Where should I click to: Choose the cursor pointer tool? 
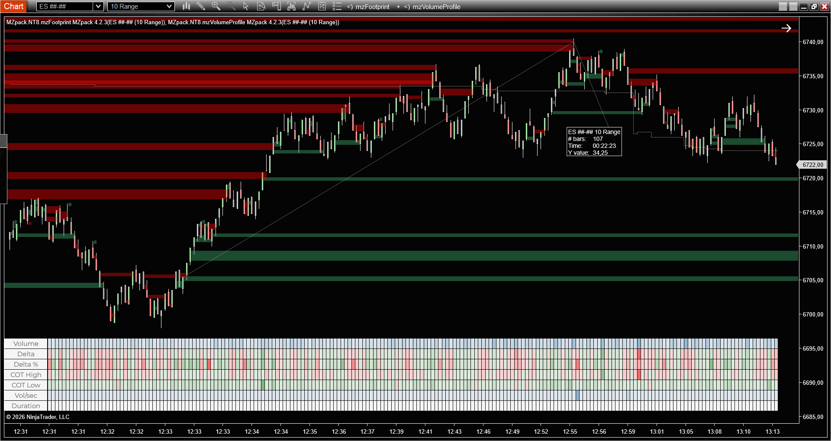(246, 6)
